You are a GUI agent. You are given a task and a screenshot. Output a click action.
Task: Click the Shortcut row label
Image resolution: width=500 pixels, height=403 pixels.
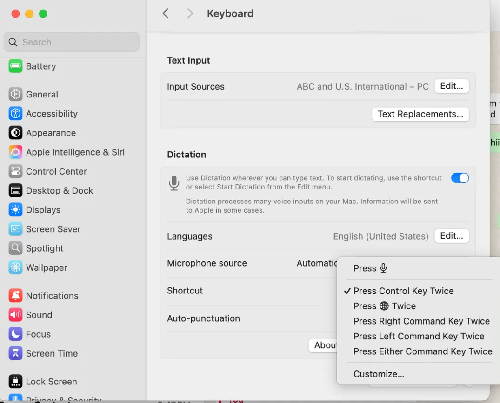(185, 291)
